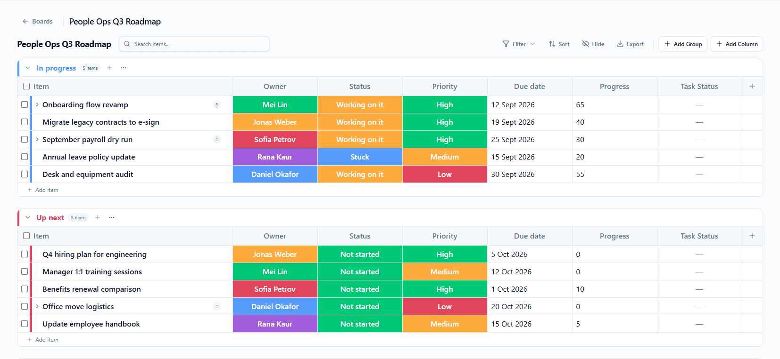Check the Onboarding flow revamp row
Screen dimensions: 780x359
pyautogui.click(x=25, y=104)
